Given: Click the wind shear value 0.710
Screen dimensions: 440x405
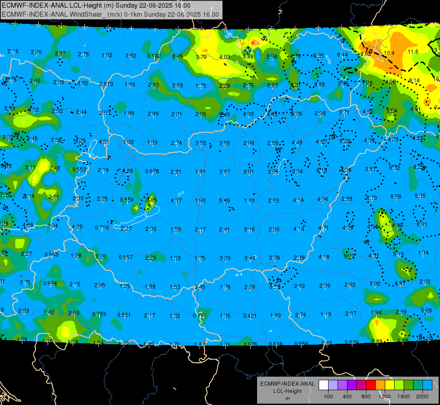Looking at the screenshot, I should (102, 227).
